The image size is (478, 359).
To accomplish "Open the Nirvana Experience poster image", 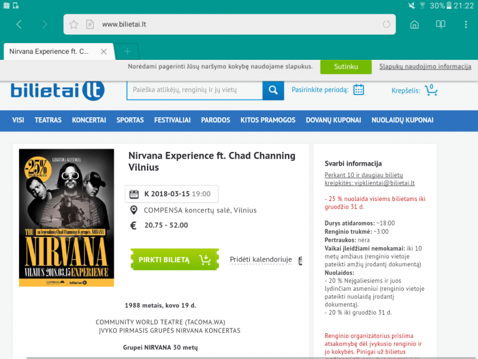I will click(x=66, y=218).
